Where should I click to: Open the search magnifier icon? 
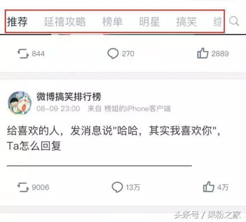point(234,21)
